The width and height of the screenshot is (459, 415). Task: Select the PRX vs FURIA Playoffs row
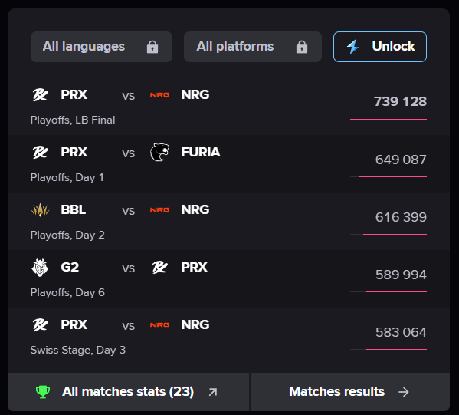pyautogui.click(x=228, y=164)
